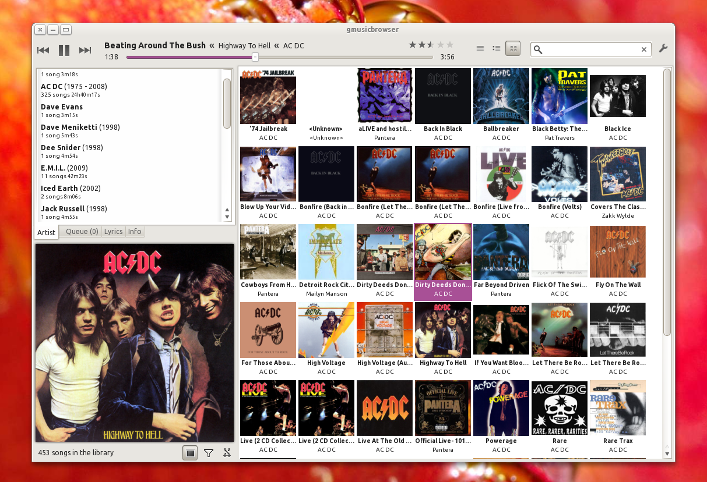Open settings via the wrench icon
707x482 pixels.
pos(663,49)
